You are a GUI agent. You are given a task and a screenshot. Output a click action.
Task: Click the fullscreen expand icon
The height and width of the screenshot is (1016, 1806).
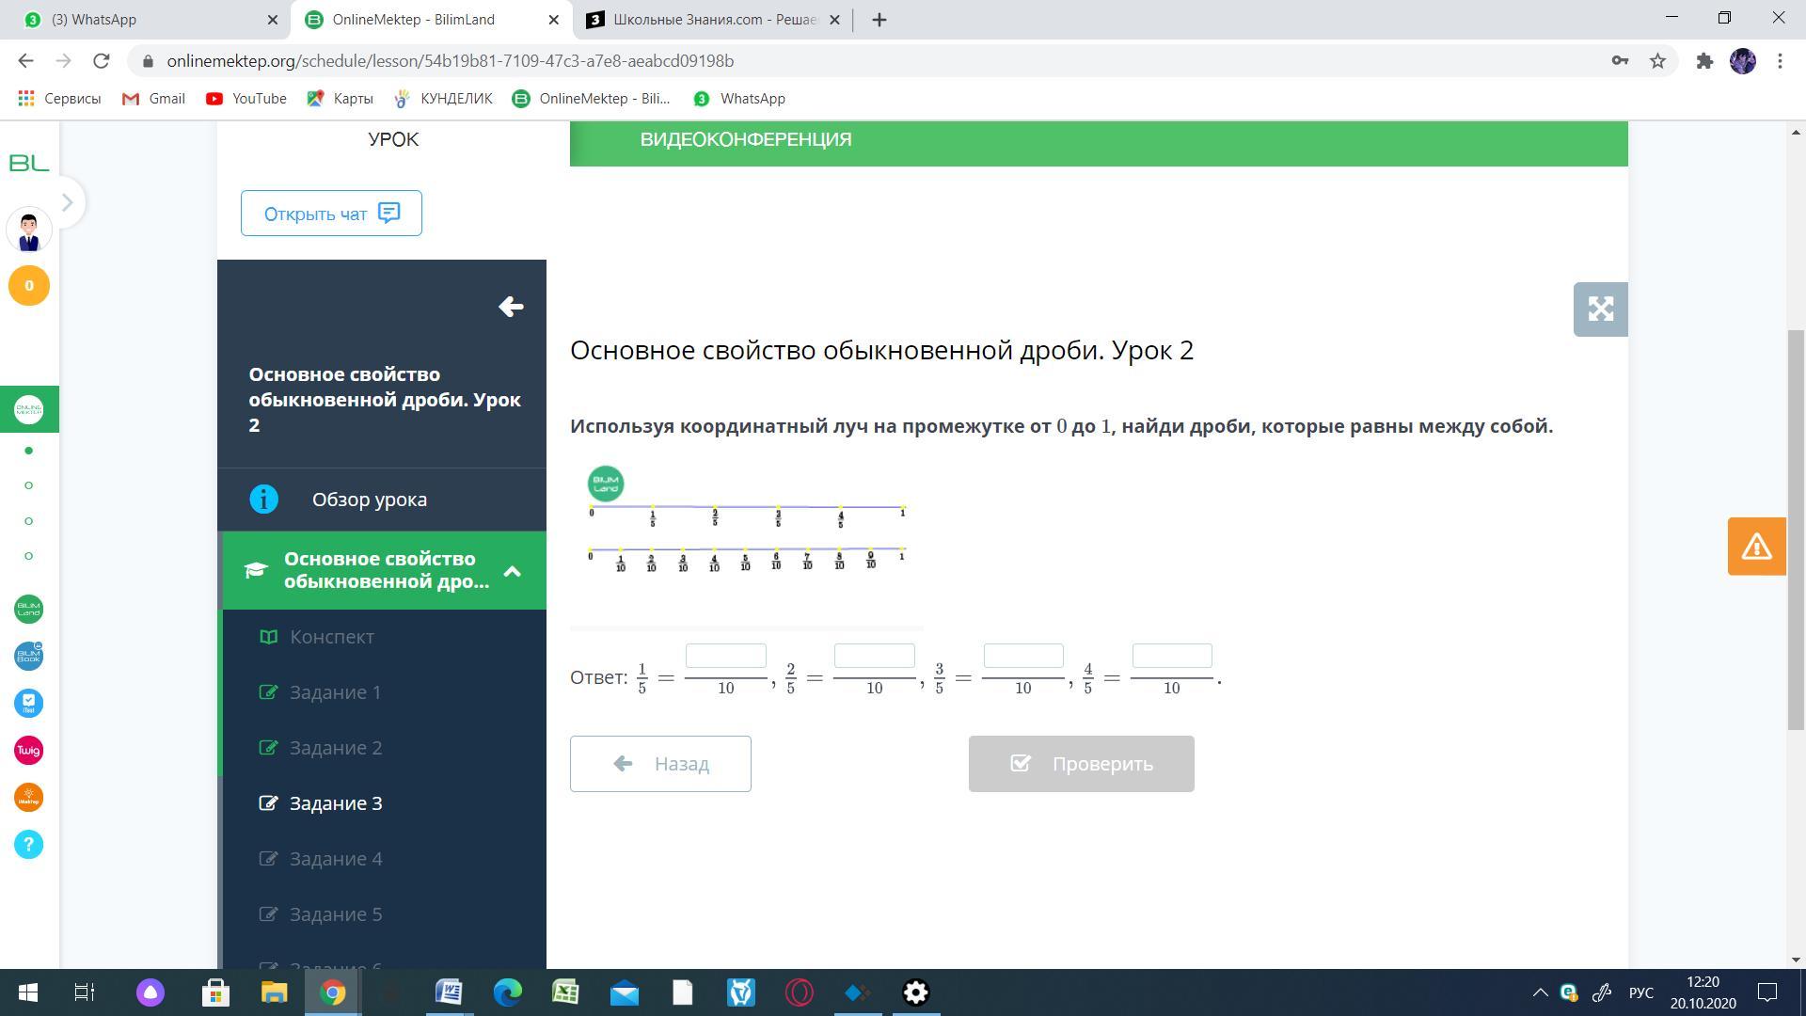tap(1600, 310)
